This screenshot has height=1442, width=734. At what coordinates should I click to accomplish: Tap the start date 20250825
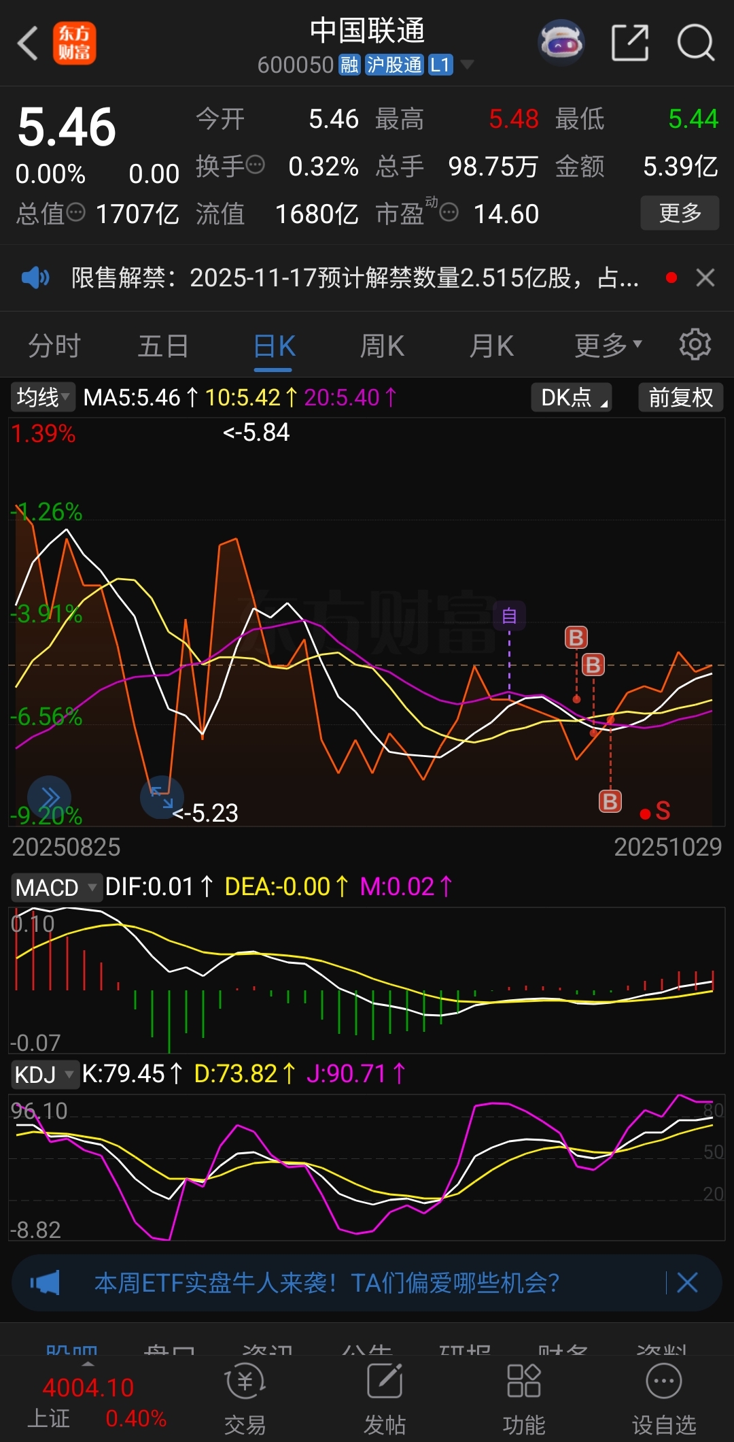tap(66, 847)
